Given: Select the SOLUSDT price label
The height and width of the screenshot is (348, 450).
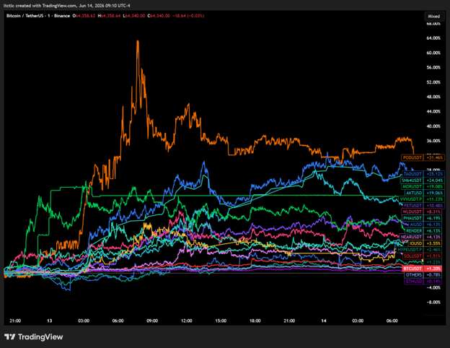Looking at the screenshot, I should pos(412,256).
